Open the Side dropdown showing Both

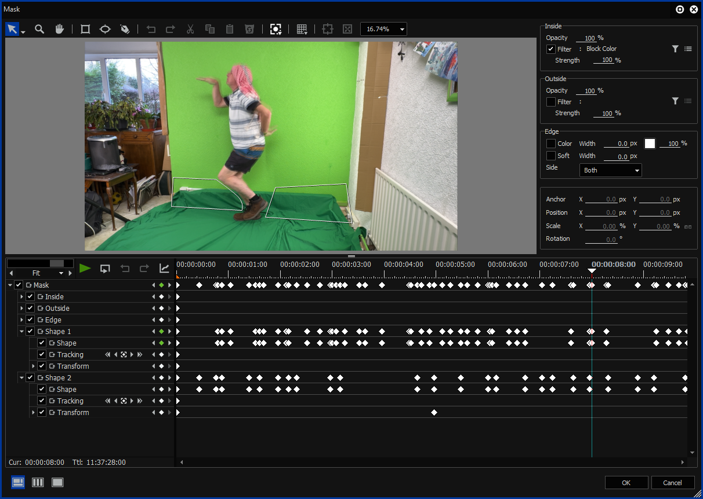pyautogui.click(x=610, y=170)
